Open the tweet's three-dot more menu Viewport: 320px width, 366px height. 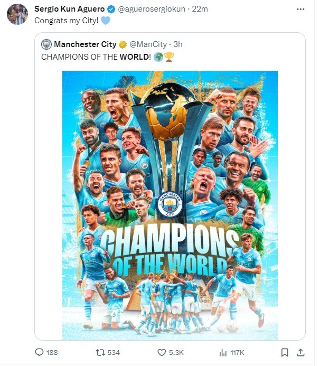click(x=300, y=9)
